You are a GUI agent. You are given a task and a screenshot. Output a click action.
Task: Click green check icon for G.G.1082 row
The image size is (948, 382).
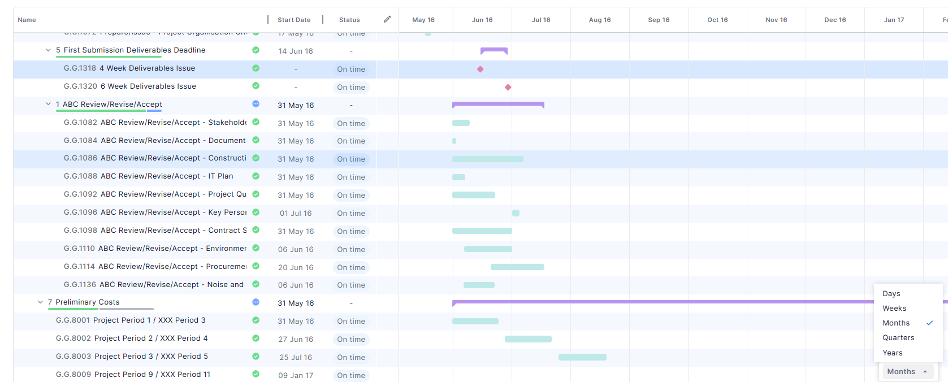[256, 122]
